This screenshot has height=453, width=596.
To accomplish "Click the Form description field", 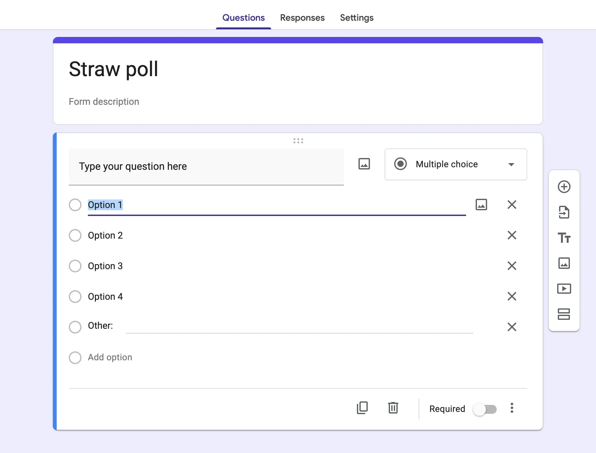I will (x=104, y=102).
